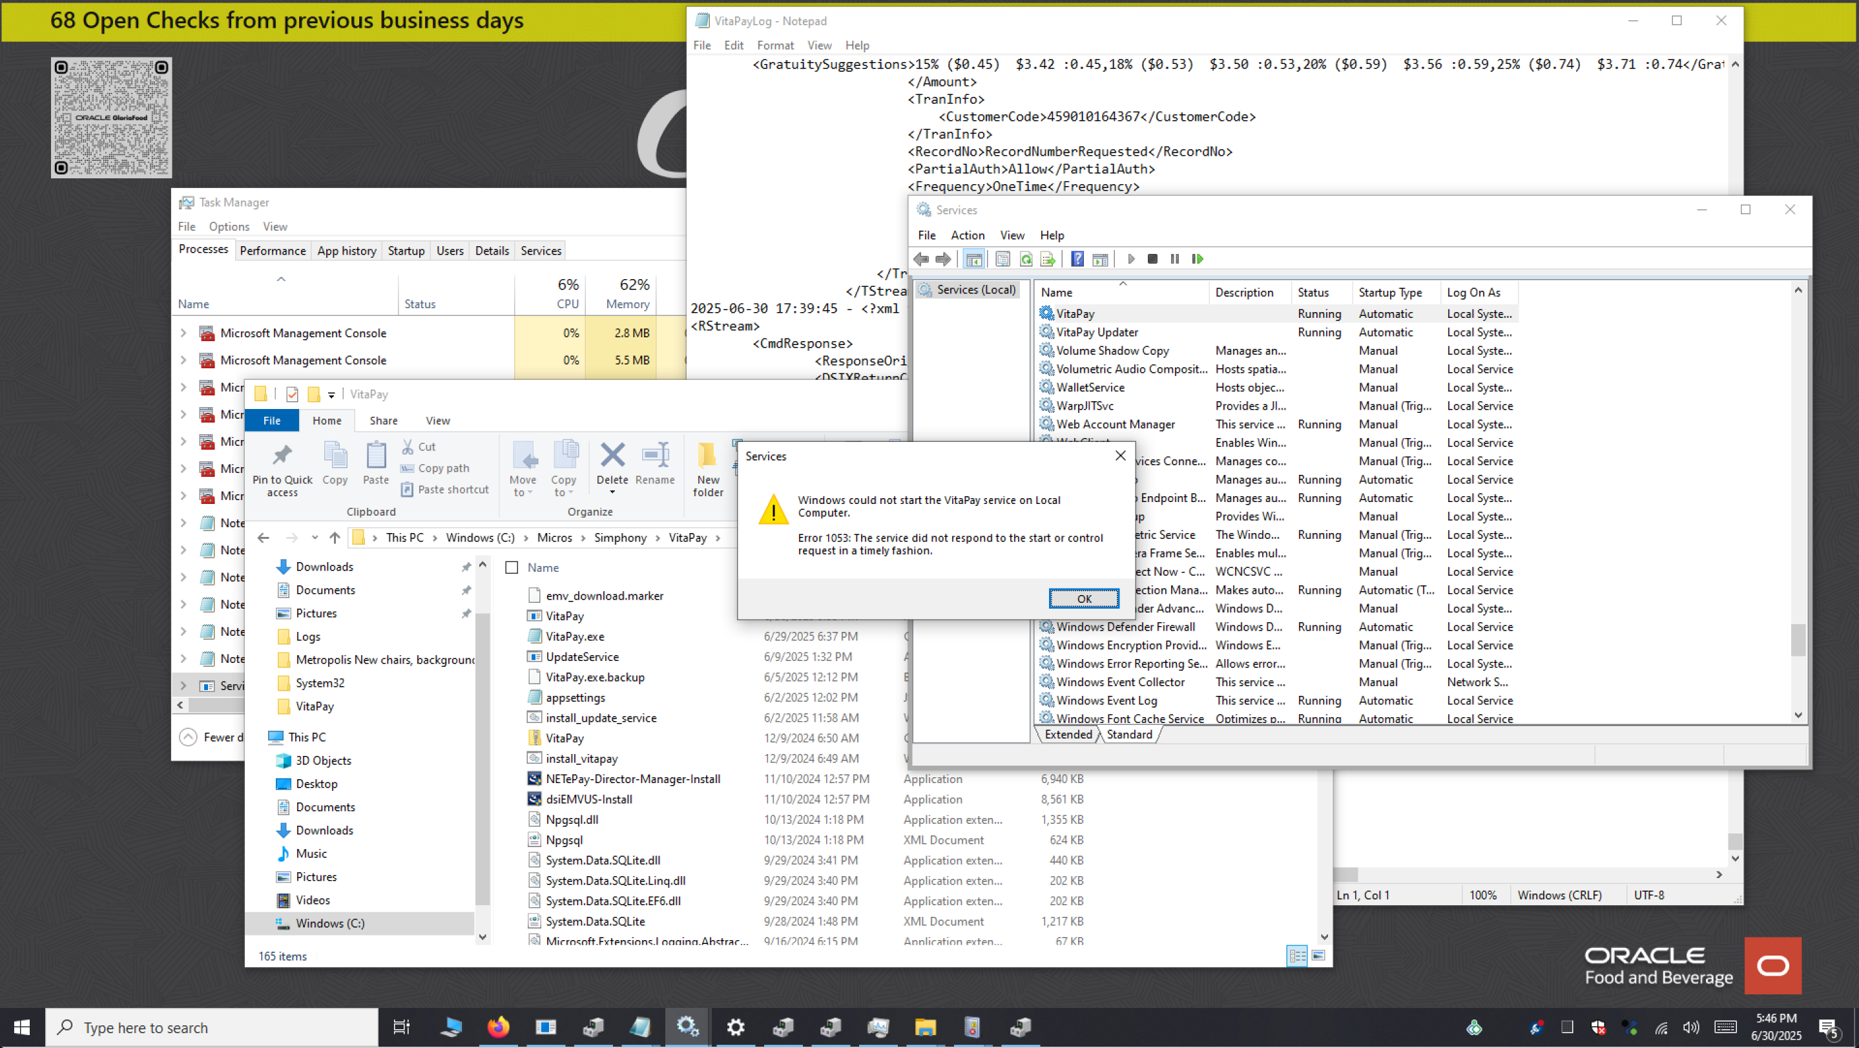Viewport: 1859px width, 1048px height.
Task: Open the Share tab in File Explorer
Action: coord(383,421)
